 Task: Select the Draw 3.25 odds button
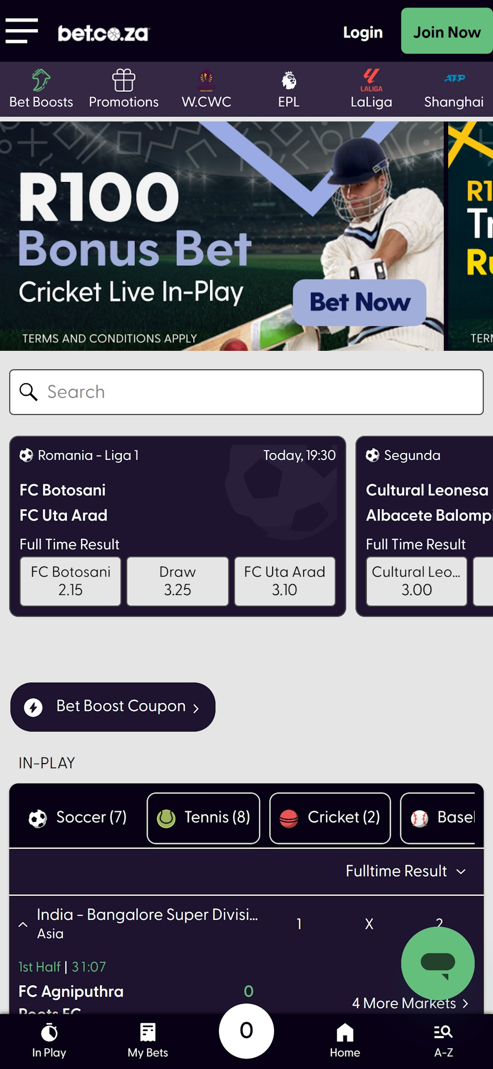[177, 581]
